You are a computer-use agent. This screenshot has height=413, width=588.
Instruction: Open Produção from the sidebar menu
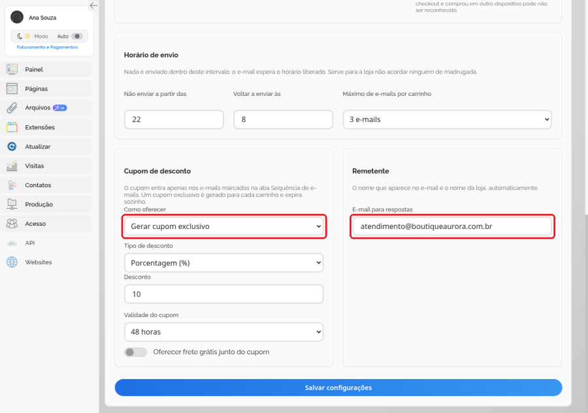coord(46,204)
